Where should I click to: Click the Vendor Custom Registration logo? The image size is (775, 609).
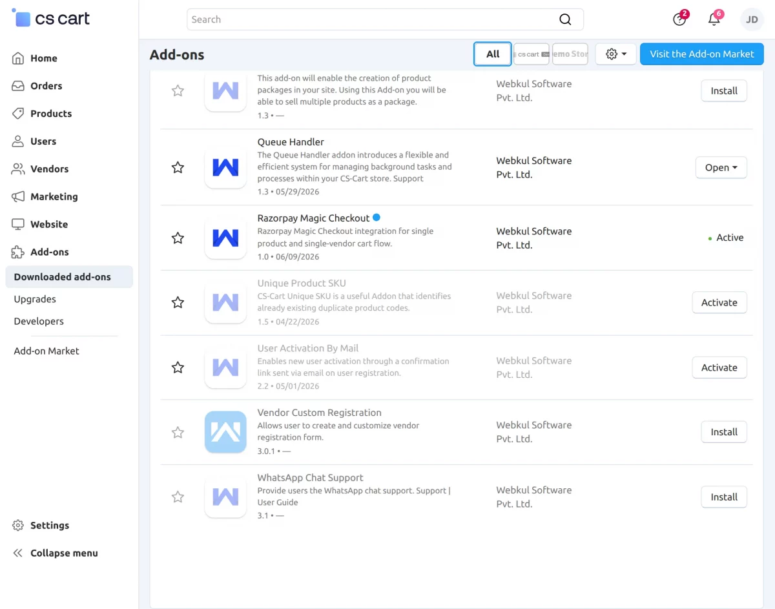tap(225, 432)
